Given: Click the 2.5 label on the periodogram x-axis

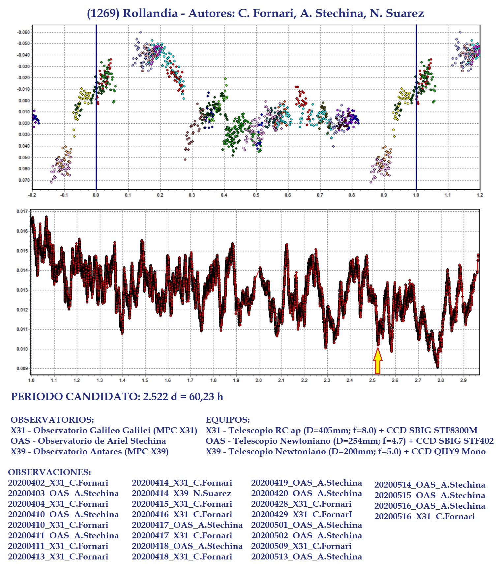Looking at the screenshot, I should tap(372, 380).
